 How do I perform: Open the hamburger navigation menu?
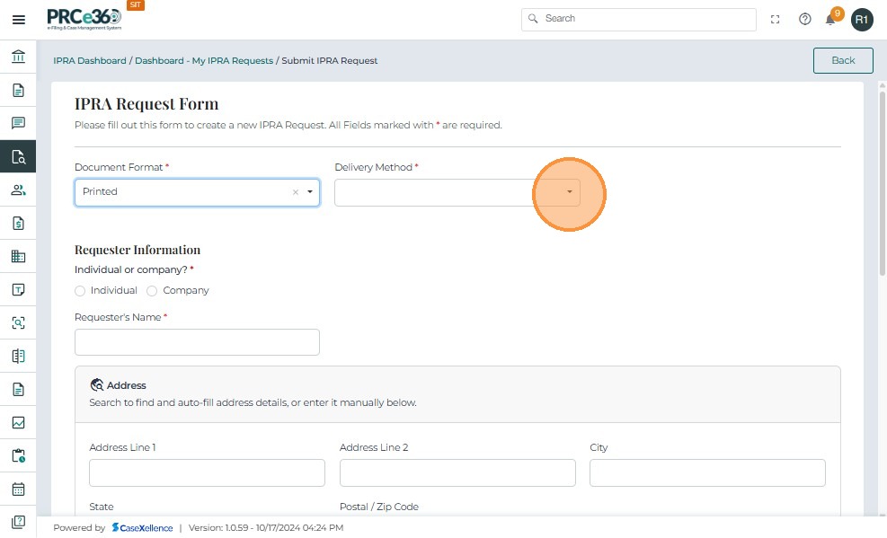coord(18,20)
